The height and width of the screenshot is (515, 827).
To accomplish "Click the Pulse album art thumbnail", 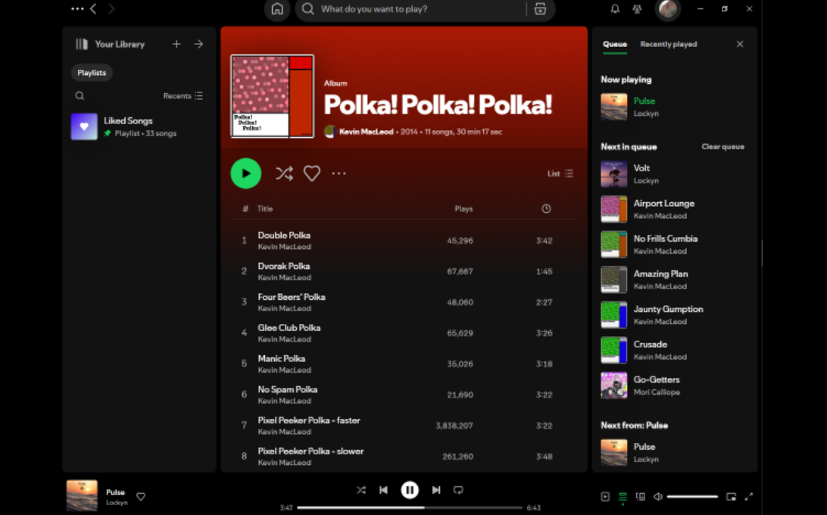I will coord(82,496).
